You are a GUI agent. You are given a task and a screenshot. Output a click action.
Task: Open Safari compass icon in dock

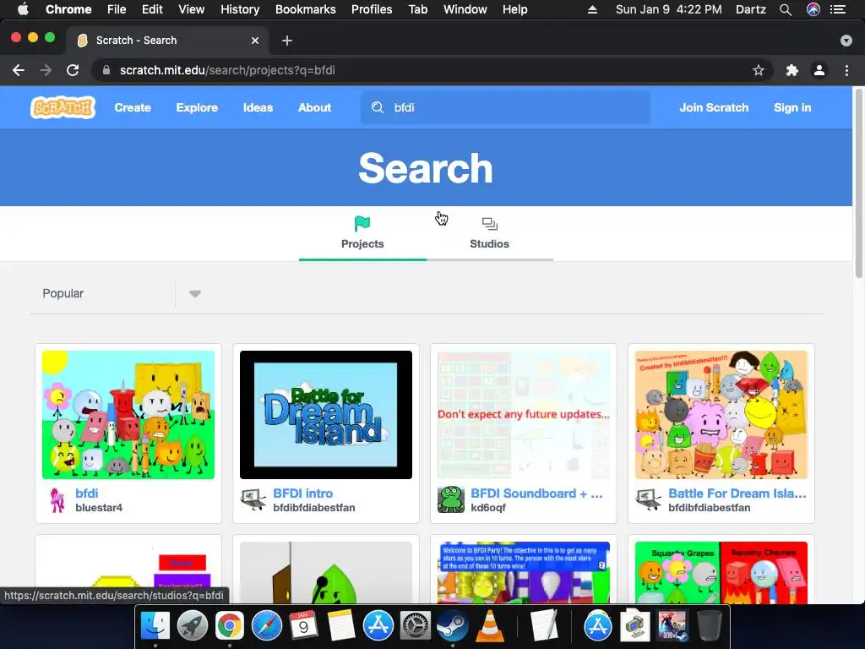pos(267,626)
